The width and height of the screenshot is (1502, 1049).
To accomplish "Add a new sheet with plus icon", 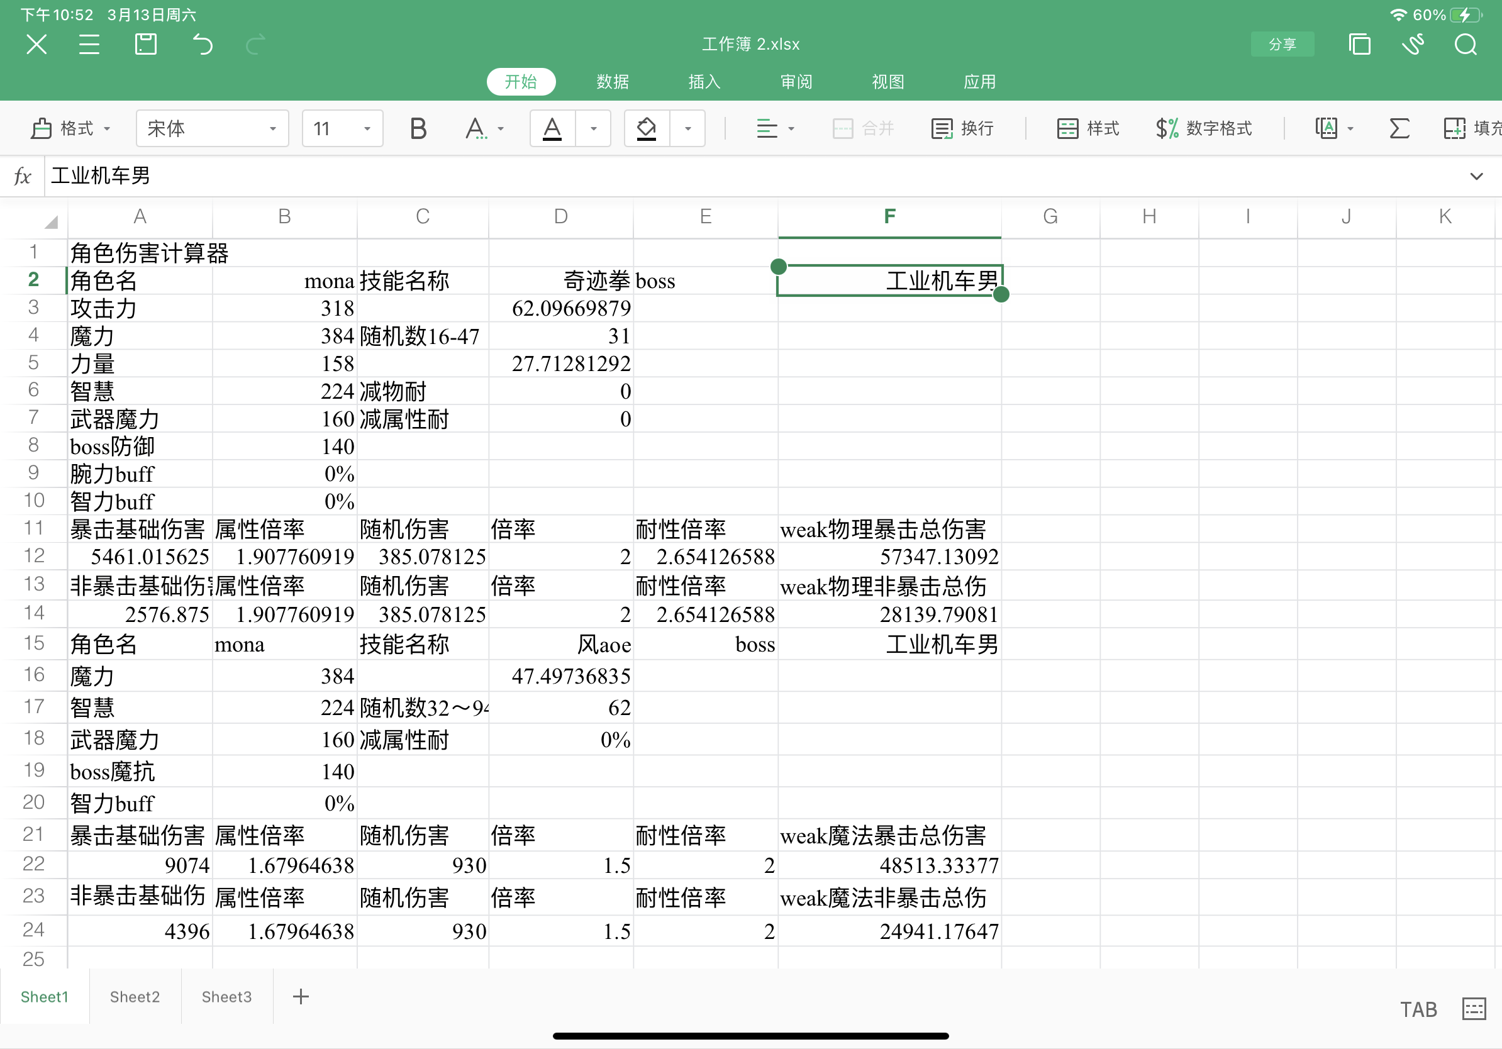I will (x=300, y=997).
